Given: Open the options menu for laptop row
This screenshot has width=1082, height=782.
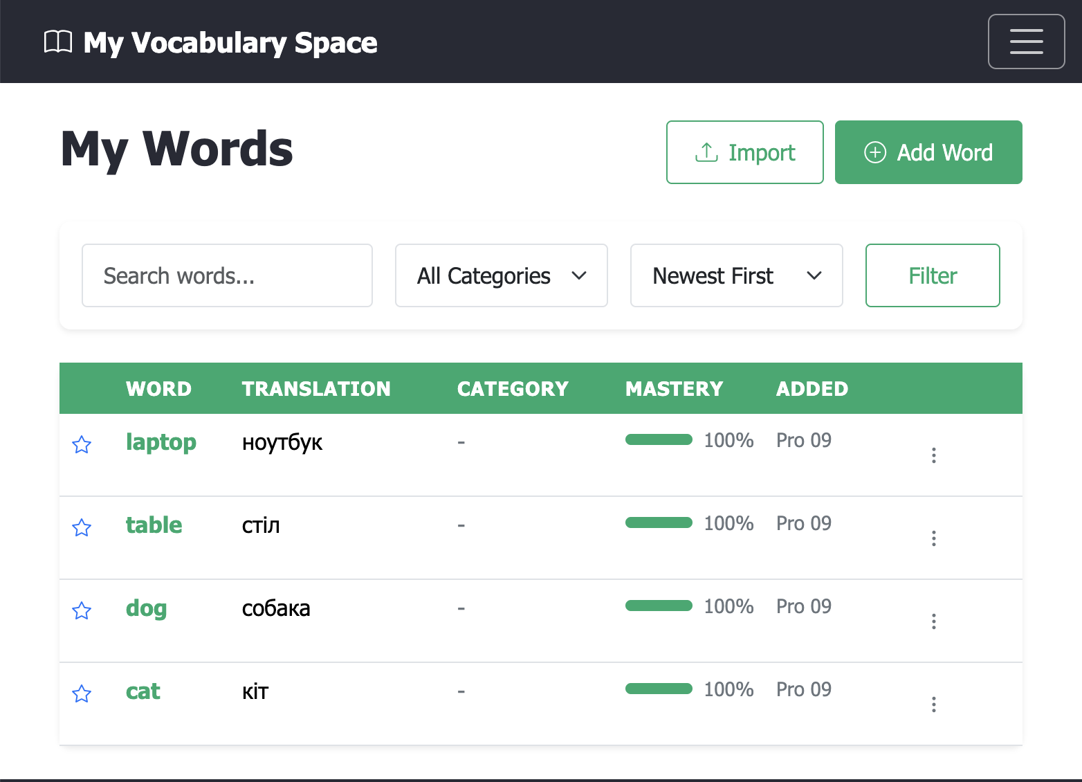Looking at the screenshot, I should 934,455.
